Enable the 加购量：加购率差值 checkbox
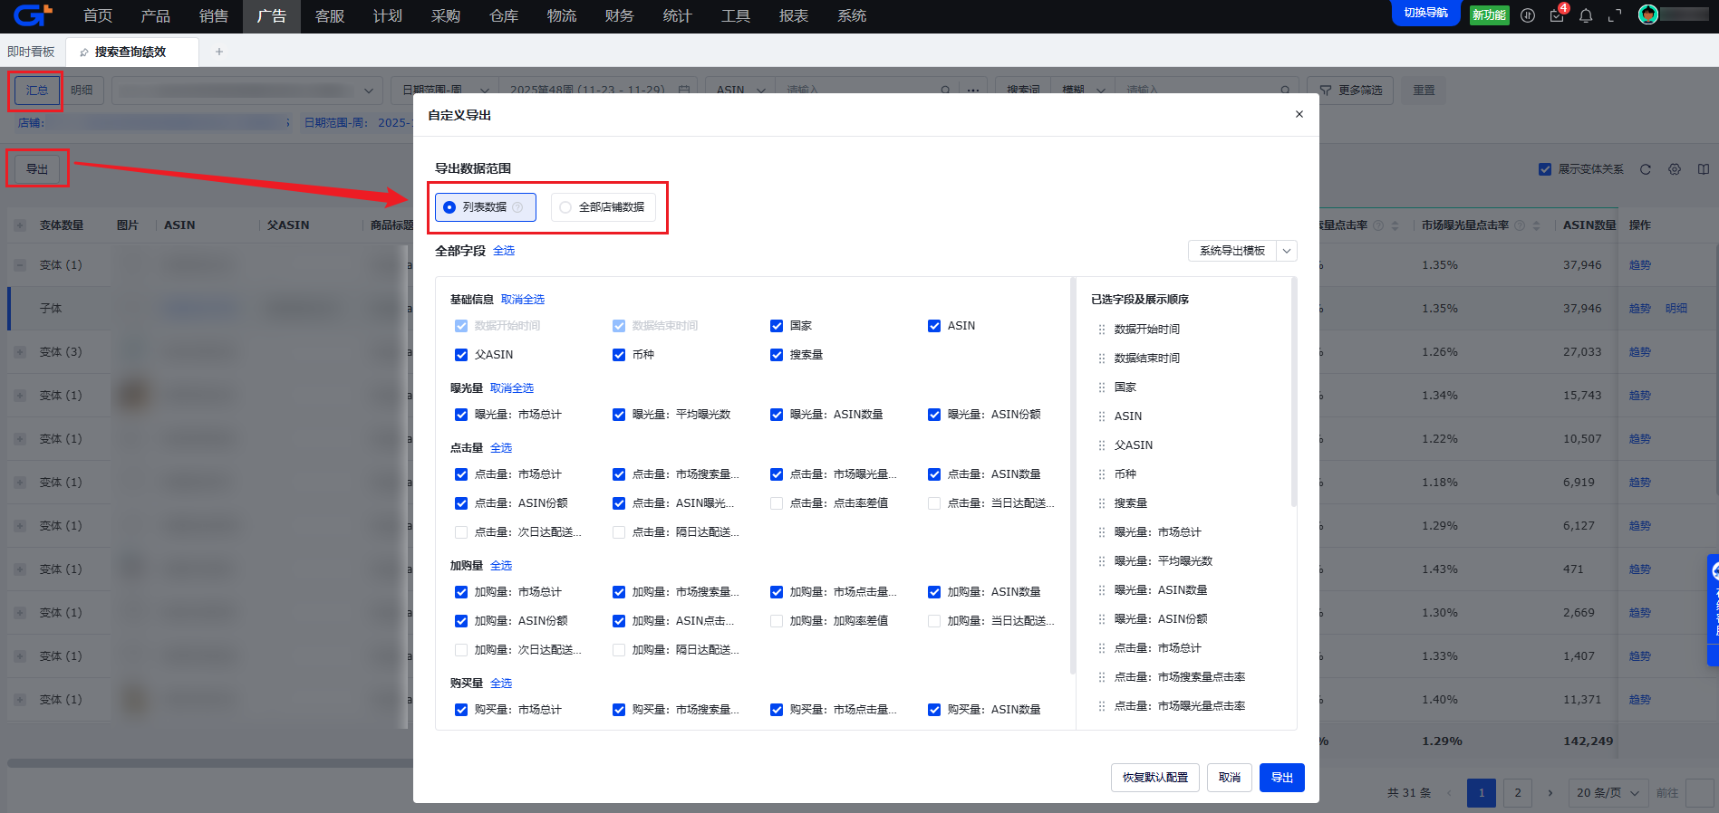Screen dimensions: 1719x813 [777, 621]
